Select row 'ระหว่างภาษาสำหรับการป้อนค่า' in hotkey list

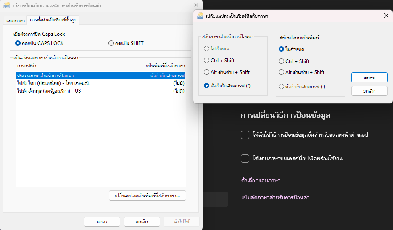(101, 76)
